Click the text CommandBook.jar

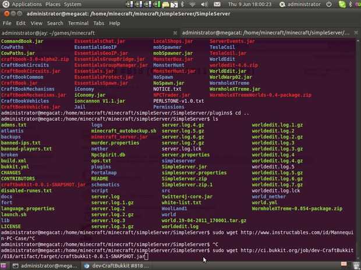tap(22, 41)
